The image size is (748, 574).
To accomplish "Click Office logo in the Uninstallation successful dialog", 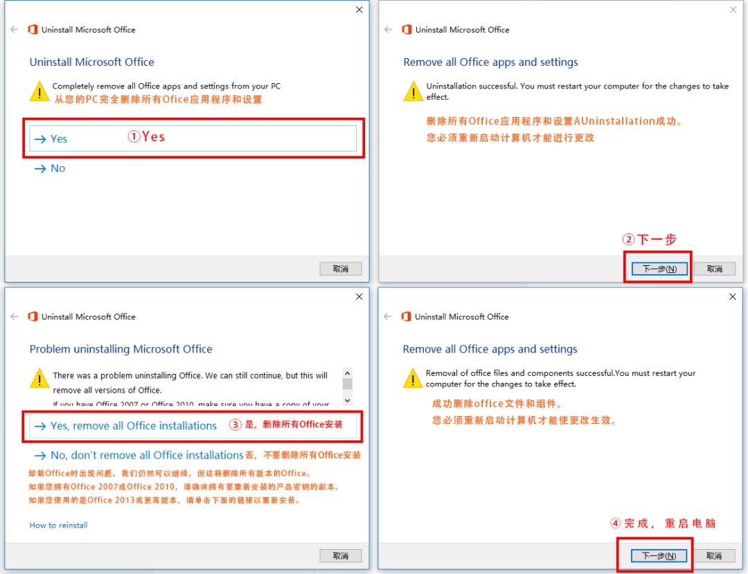I will (x=407, y=30).
